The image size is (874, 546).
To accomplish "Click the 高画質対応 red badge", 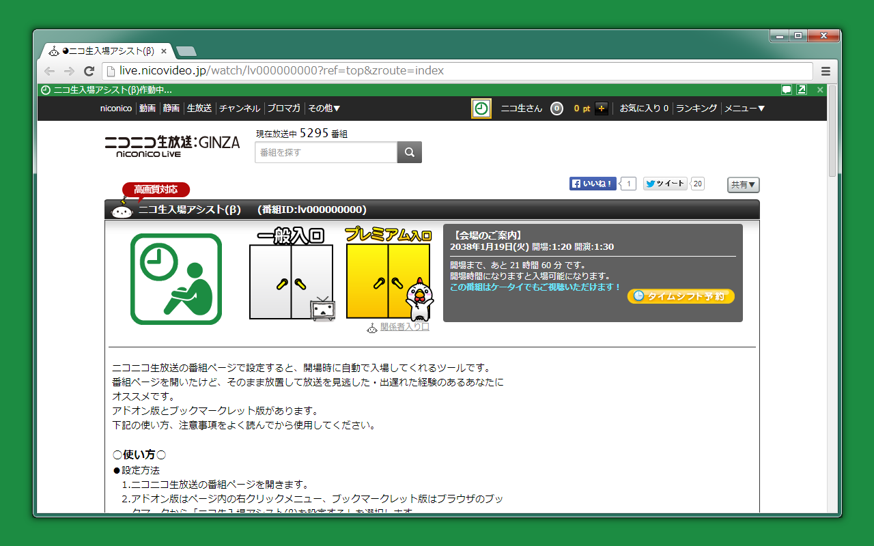I will tap(156, 190).
